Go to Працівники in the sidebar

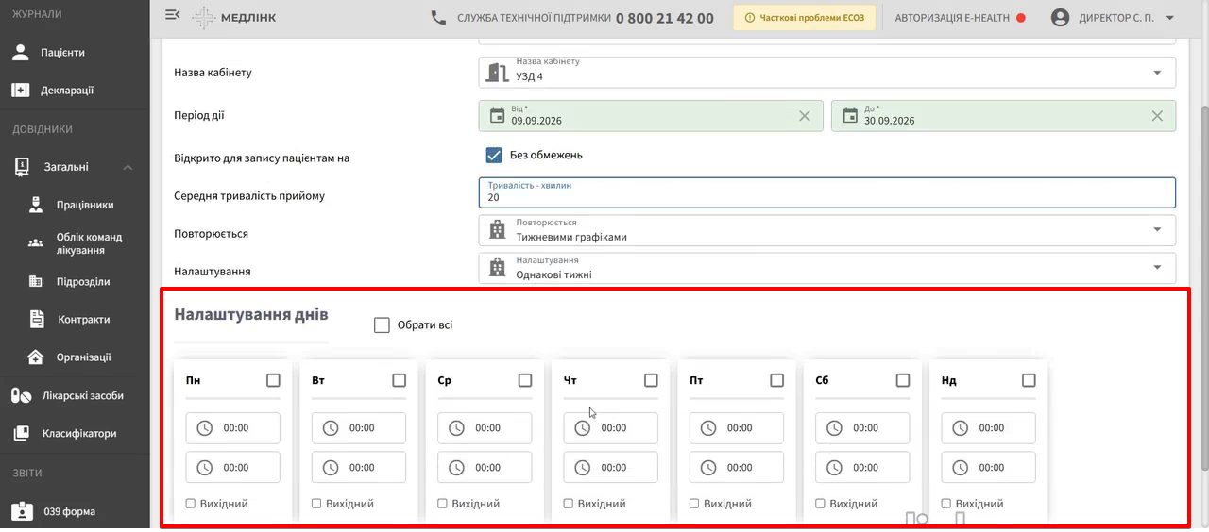tap(84, 205)
